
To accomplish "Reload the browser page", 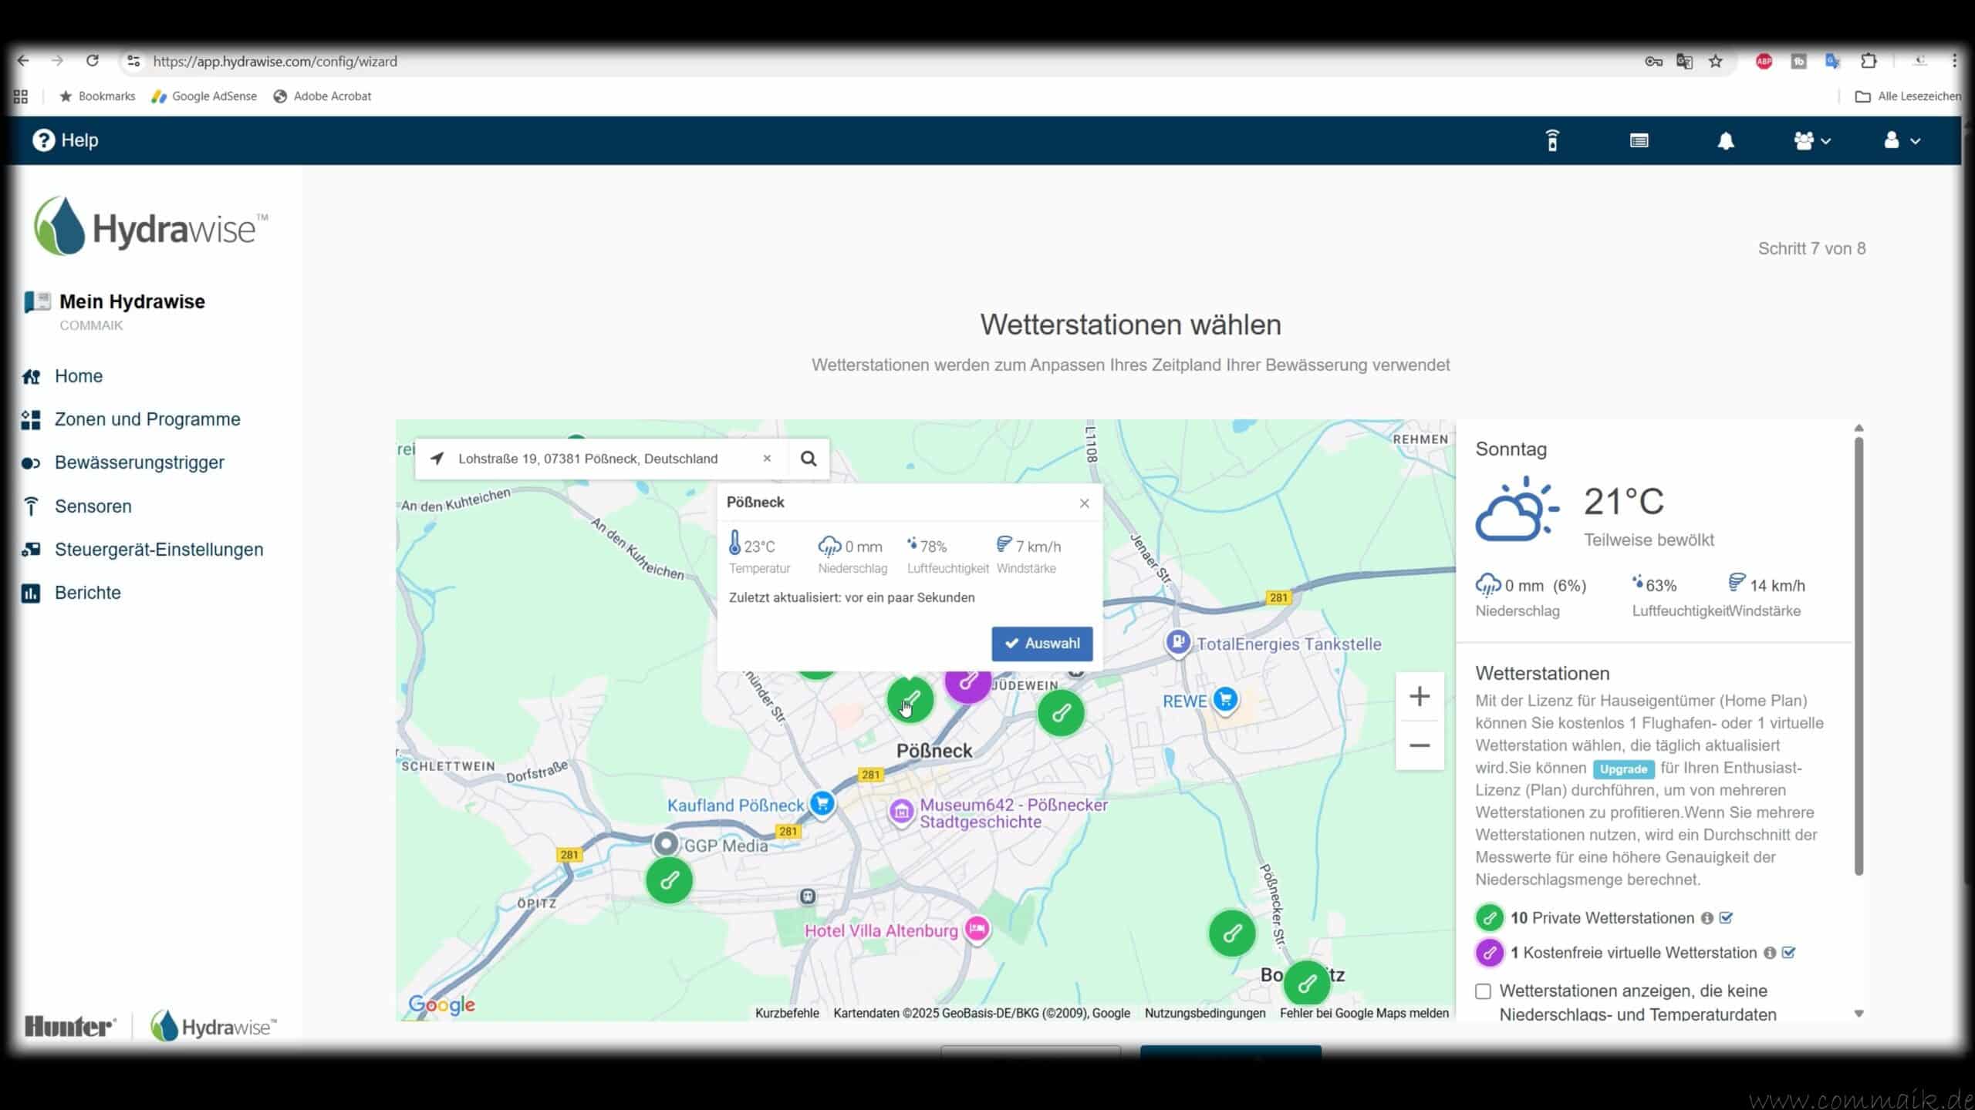I will [x=93, y=61].
